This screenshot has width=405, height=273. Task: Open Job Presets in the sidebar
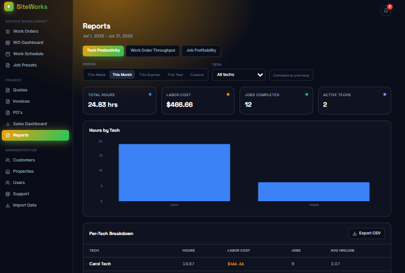35,65
